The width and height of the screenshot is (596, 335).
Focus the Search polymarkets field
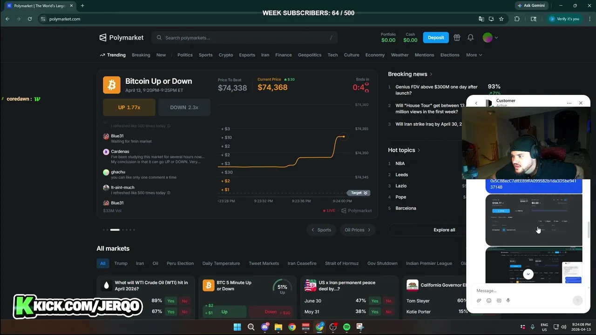pyautogui.click(x=244, y=38)
